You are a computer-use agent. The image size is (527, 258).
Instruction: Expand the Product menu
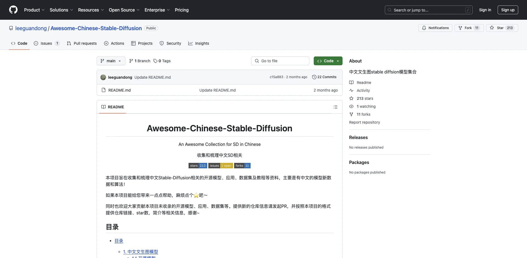coord(34,10)
